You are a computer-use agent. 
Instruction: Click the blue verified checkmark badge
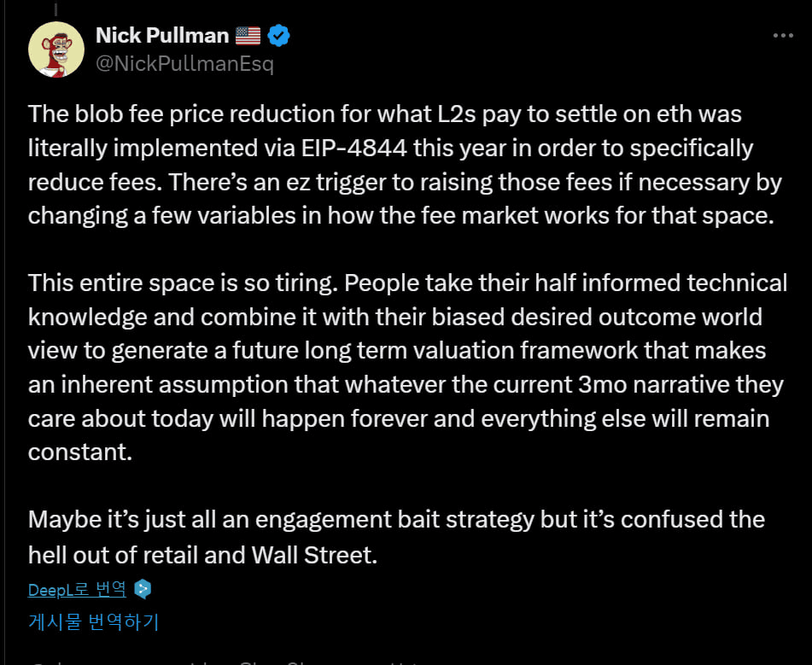pos(278,36)
